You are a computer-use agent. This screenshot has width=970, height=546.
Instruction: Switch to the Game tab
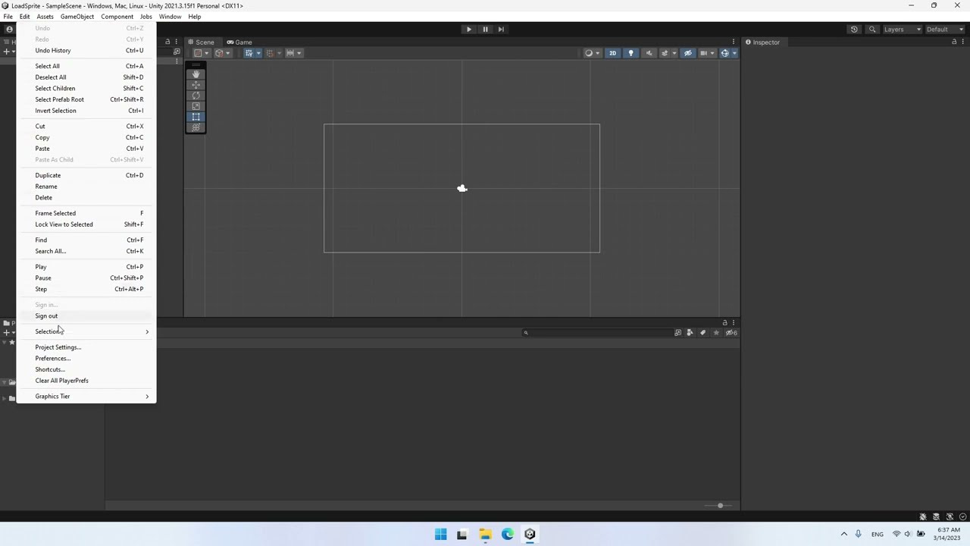point(239,42)
